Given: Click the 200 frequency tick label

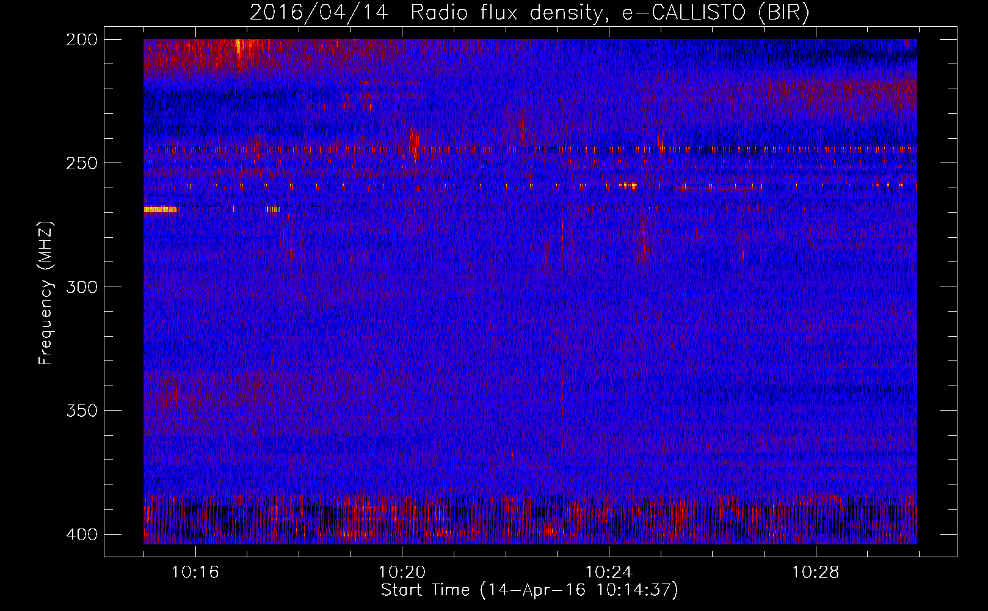Looking at the screenshot, I should [x=82, y=39].
